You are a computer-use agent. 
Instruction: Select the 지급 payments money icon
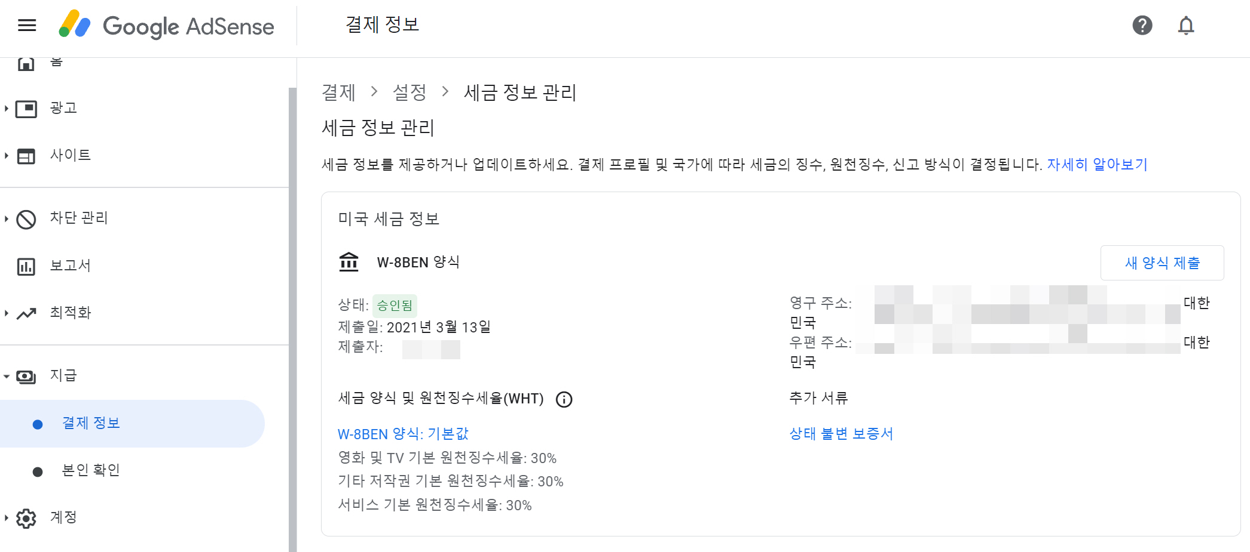[26, 376]
